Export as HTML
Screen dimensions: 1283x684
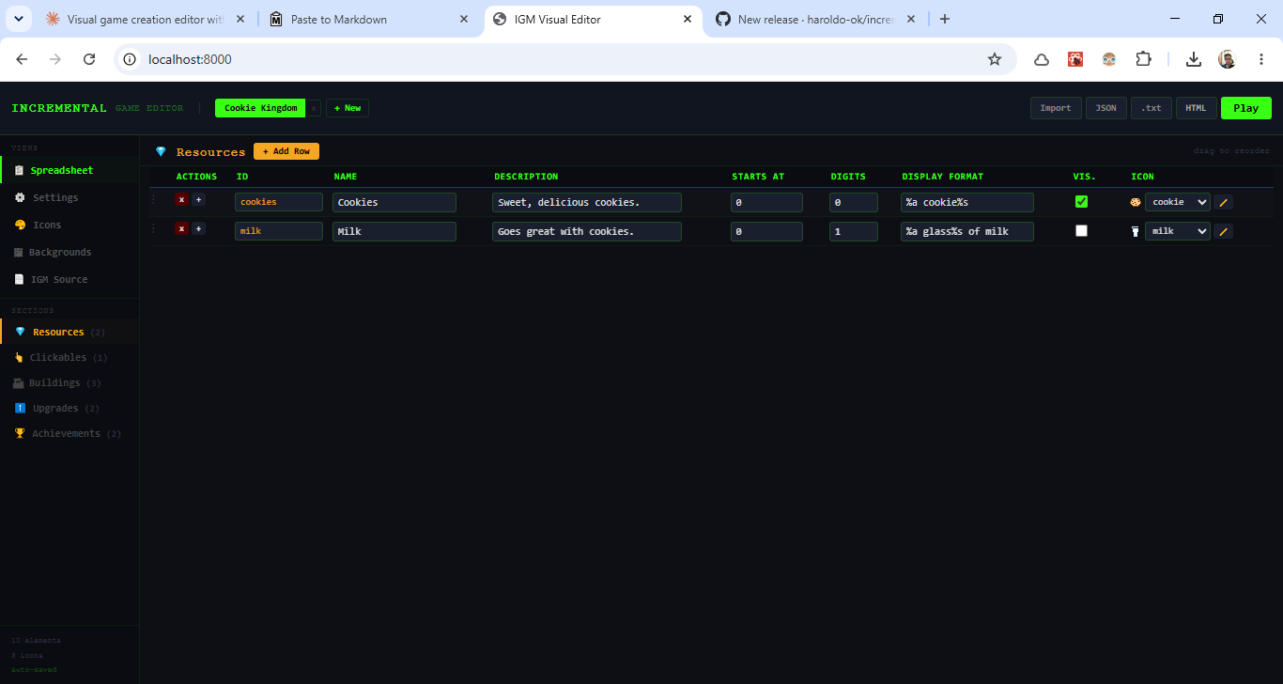point(1197,108)
